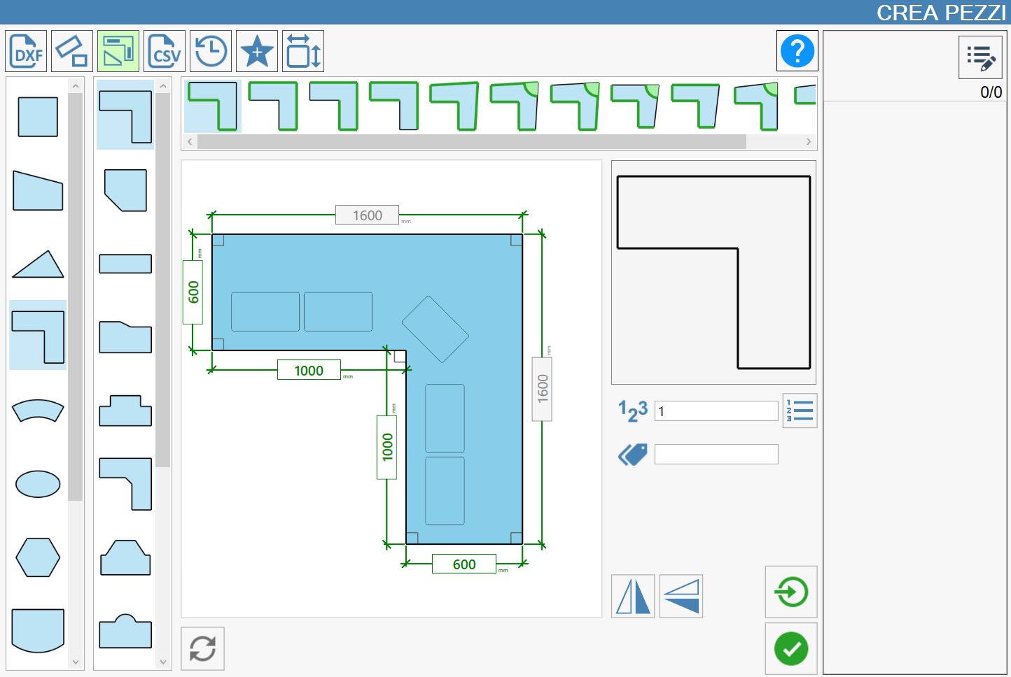
Task: Flip the piece vertically
Action: 681,597
